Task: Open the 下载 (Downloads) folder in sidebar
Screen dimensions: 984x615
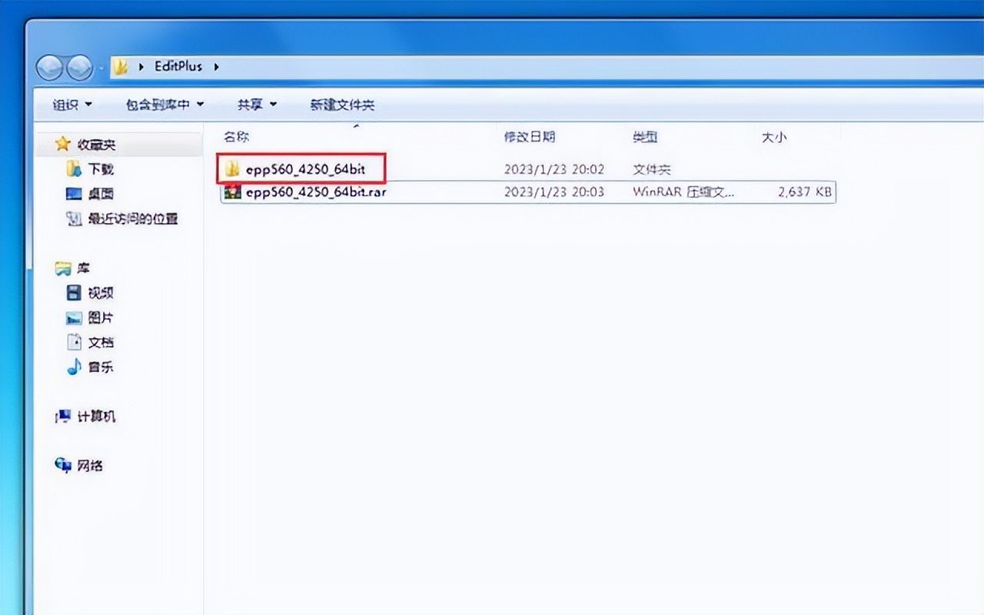Action: (x=100, y=168)
